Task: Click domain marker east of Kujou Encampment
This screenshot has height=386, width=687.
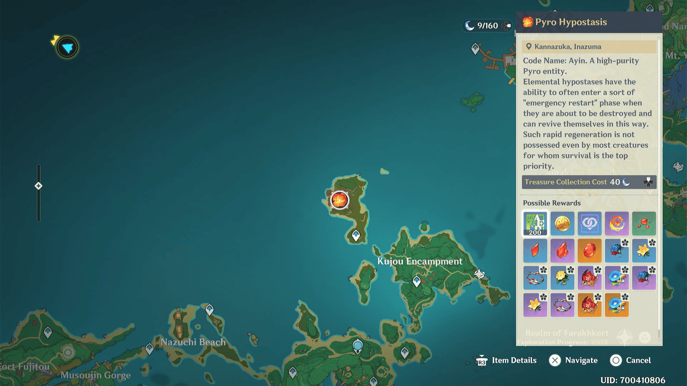Action: (x=479, y=274)
